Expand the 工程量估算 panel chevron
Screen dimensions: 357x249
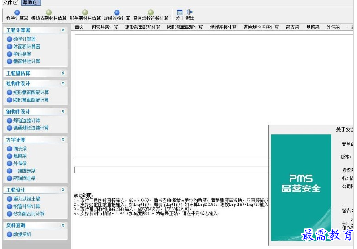(x=63, y=73)
